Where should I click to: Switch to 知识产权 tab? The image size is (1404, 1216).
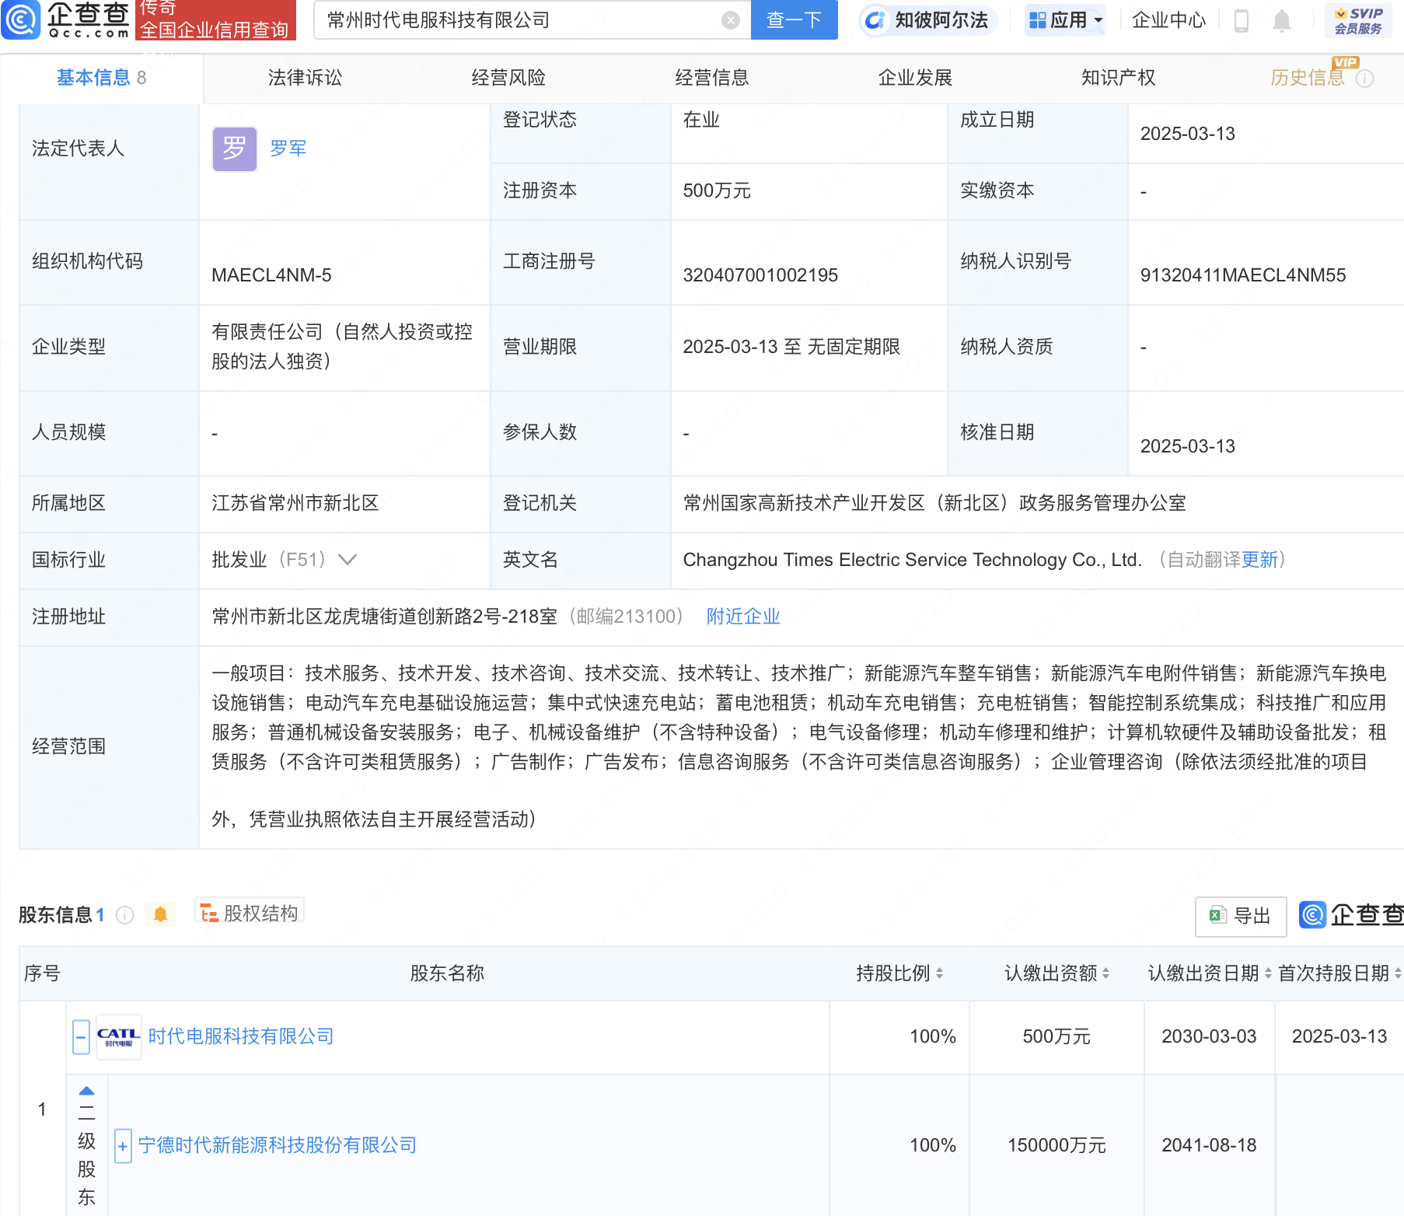tap(1118, 78)
